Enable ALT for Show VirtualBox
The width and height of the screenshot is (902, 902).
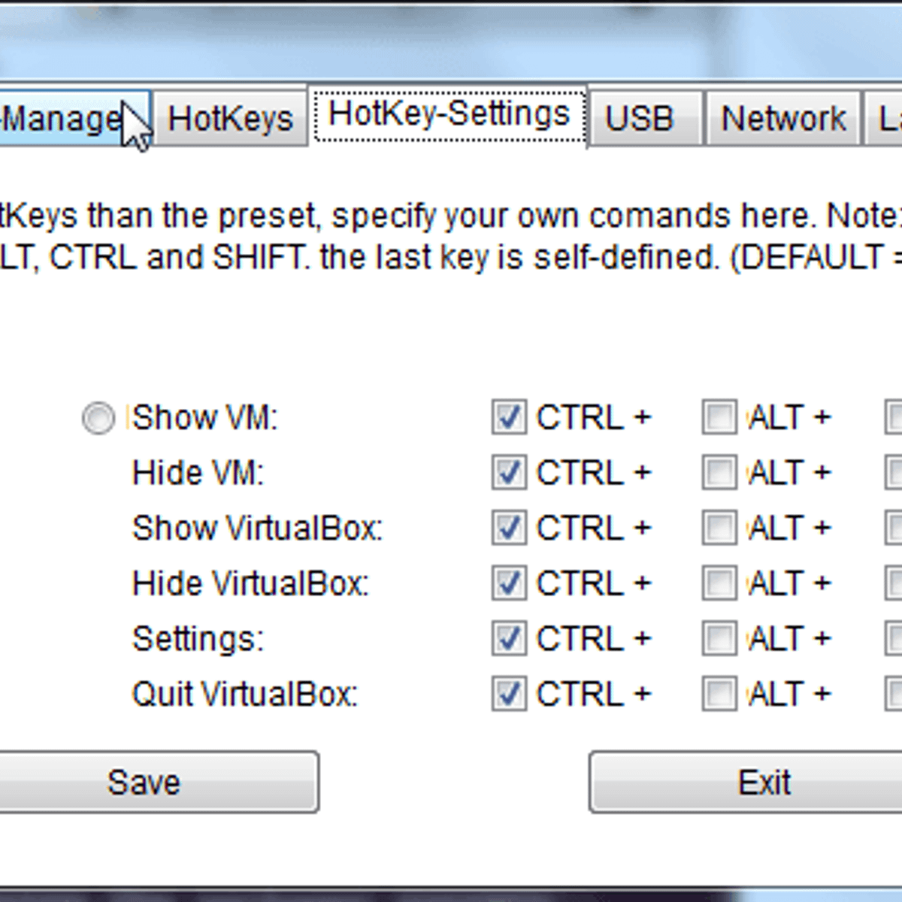click(x=719, y=528)
